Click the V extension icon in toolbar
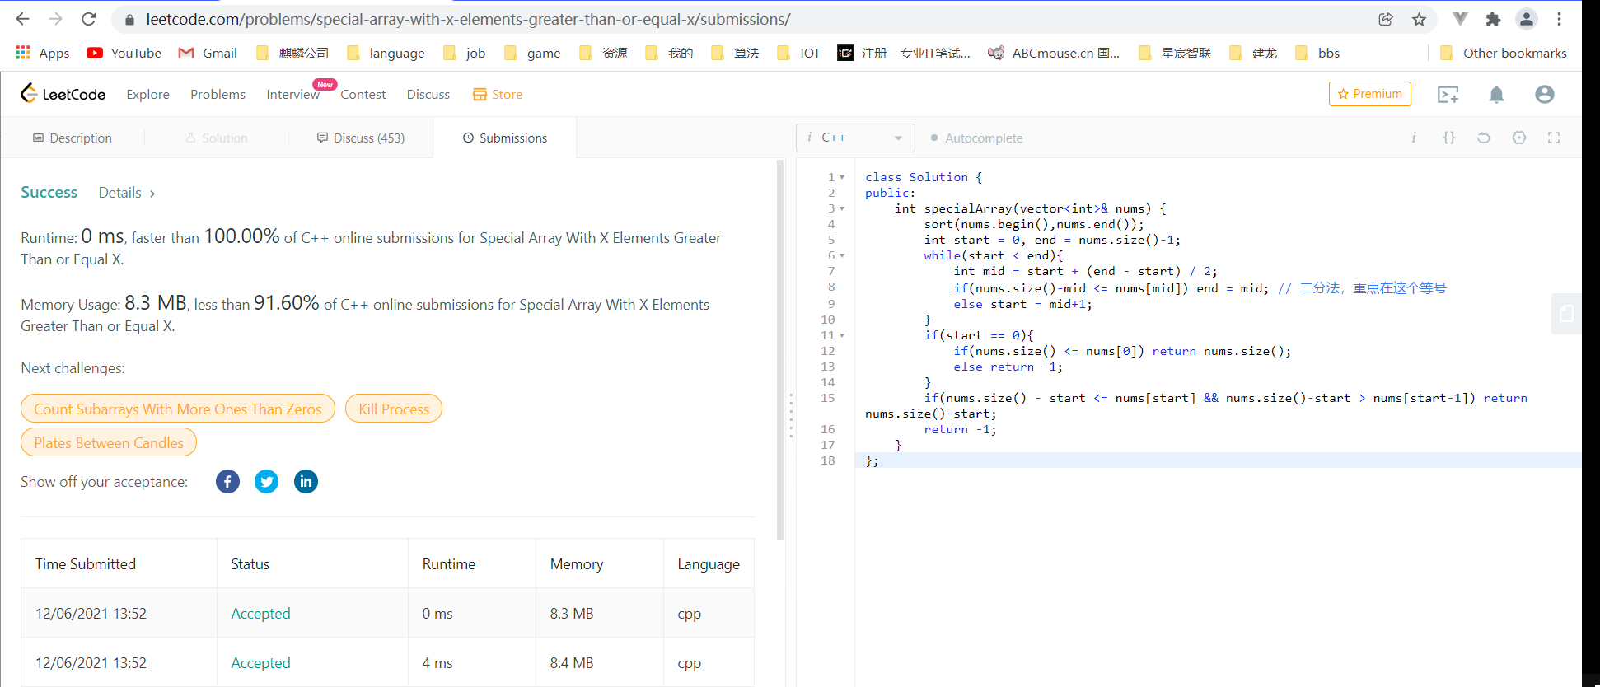This screenshot has width=1600, height=687. pos(1460,19)
